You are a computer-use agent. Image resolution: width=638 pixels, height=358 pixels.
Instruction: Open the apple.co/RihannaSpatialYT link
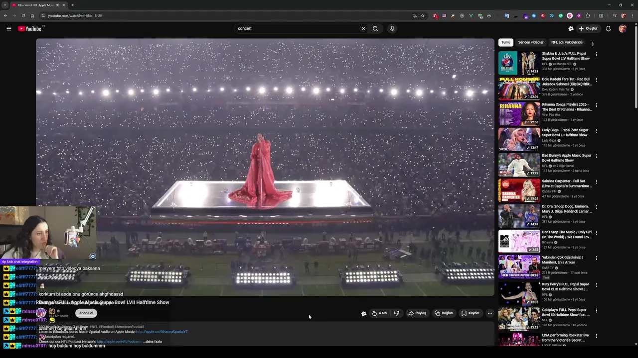pos(162,332)
